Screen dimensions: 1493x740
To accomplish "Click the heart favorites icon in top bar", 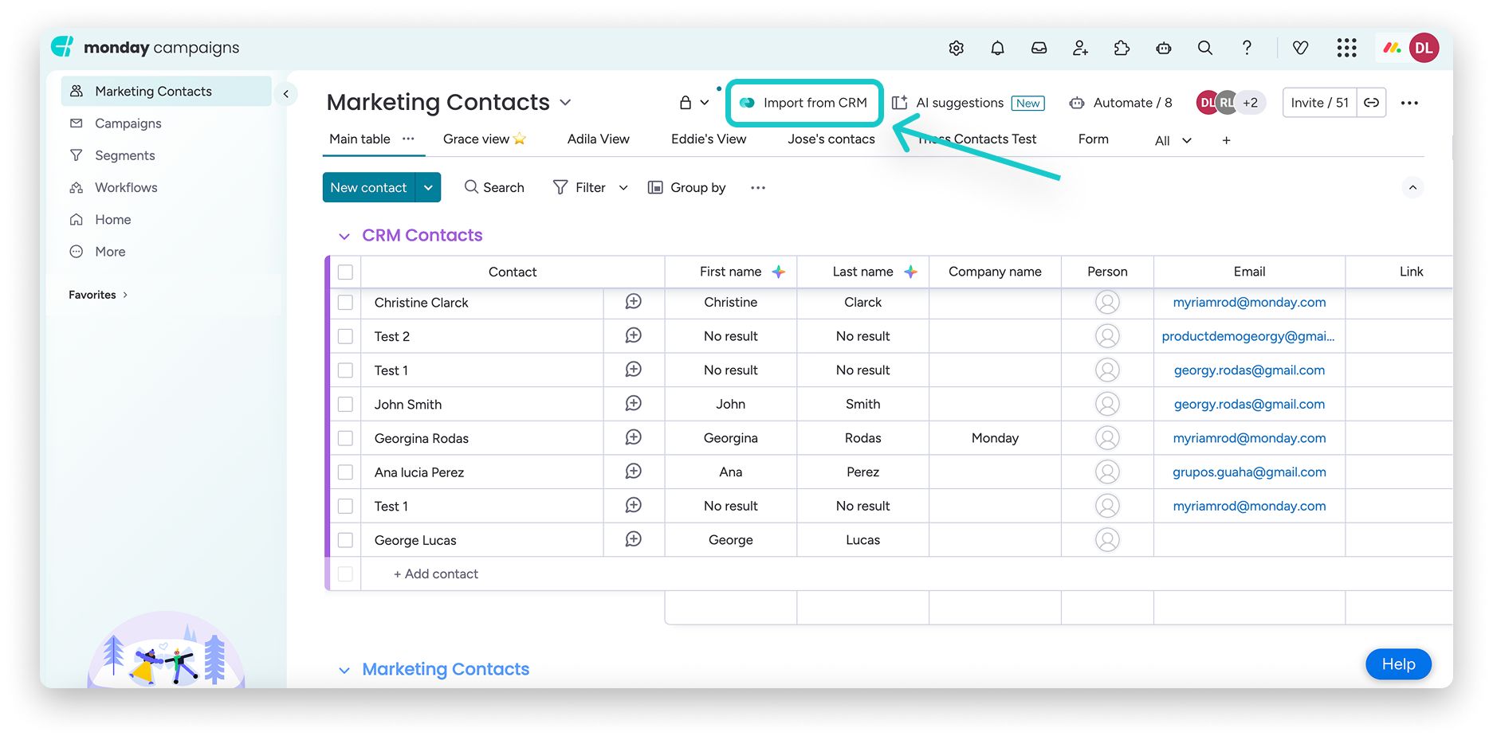I will (x=1300, y=49).
